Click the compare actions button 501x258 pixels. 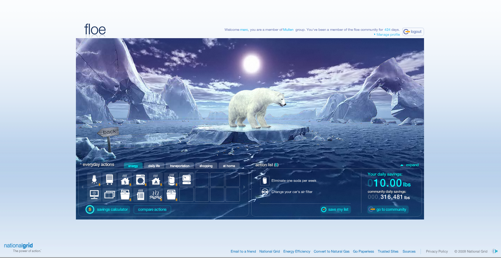click(152, 209)
